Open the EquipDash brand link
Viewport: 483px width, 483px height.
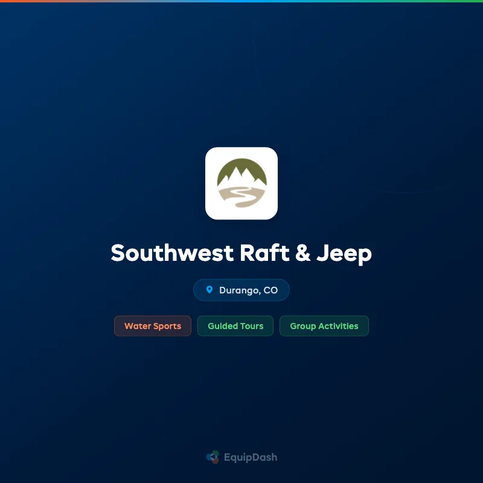pyautogui.click(x=241, y=457)
